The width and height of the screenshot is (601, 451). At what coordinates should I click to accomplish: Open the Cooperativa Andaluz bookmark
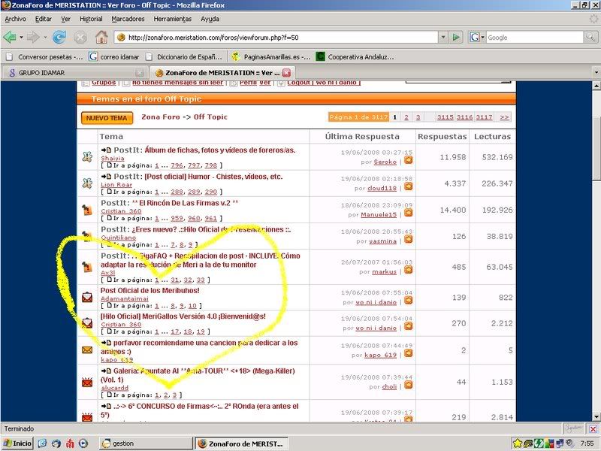[355, 57]
